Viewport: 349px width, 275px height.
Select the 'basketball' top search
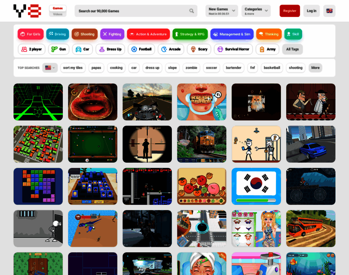272,68
